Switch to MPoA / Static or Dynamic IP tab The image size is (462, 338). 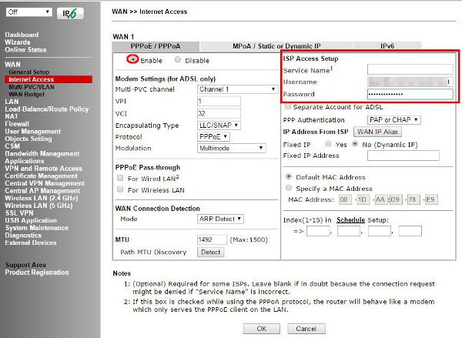(276, 46)
